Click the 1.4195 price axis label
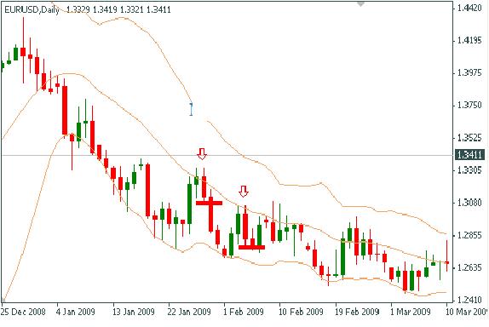Image resolution: width=489 pixels, height=327 pixels. [x=469, y=40]
